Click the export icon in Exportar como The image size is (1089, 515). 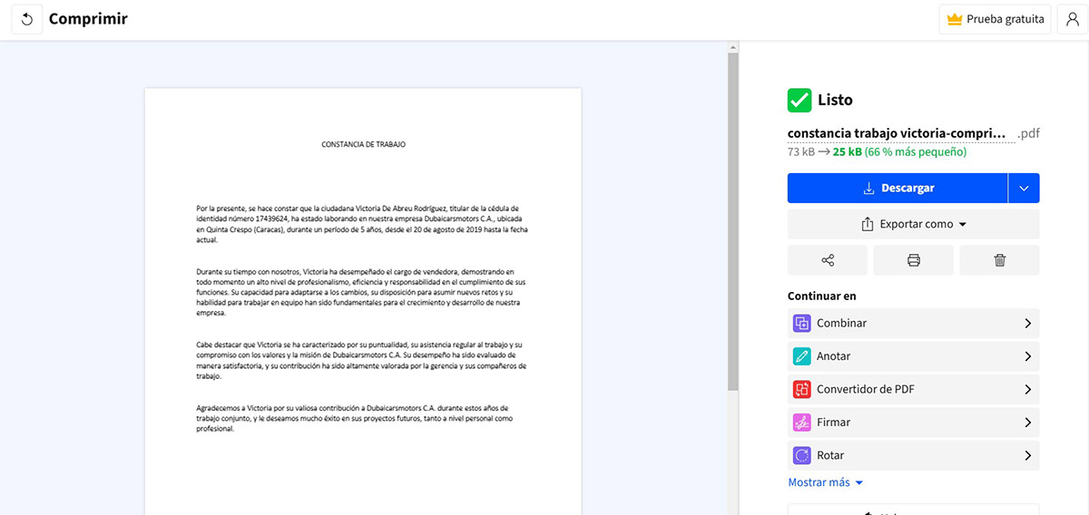(866, 224)
